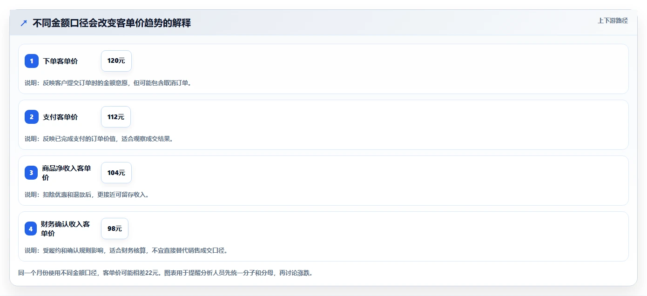Click the 上下游路径 label at top right
Screen dimensions: 647x296
click(x=613, y=20)
